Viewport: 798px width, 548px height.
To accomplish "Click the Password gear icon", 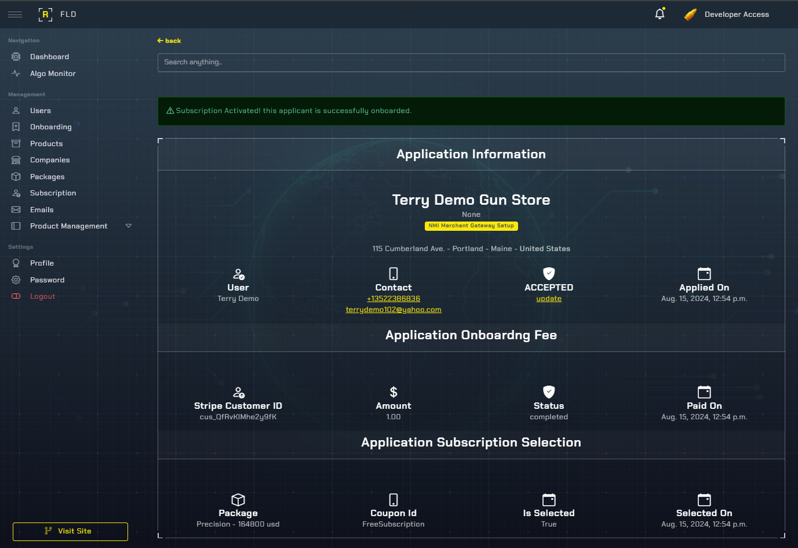I will click(16, 280).
